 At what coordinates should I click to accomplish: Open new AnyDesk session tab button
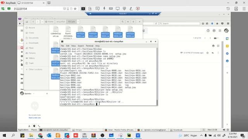click(x=49, y=3)
